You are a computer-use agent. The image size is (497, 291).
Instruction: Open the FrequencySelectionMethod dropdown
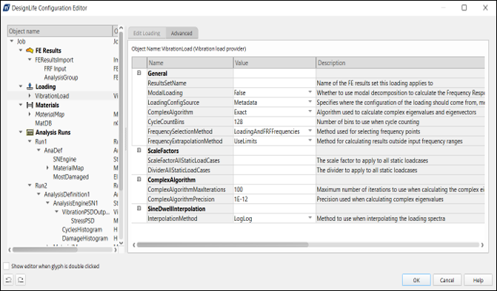click(310, 131)
